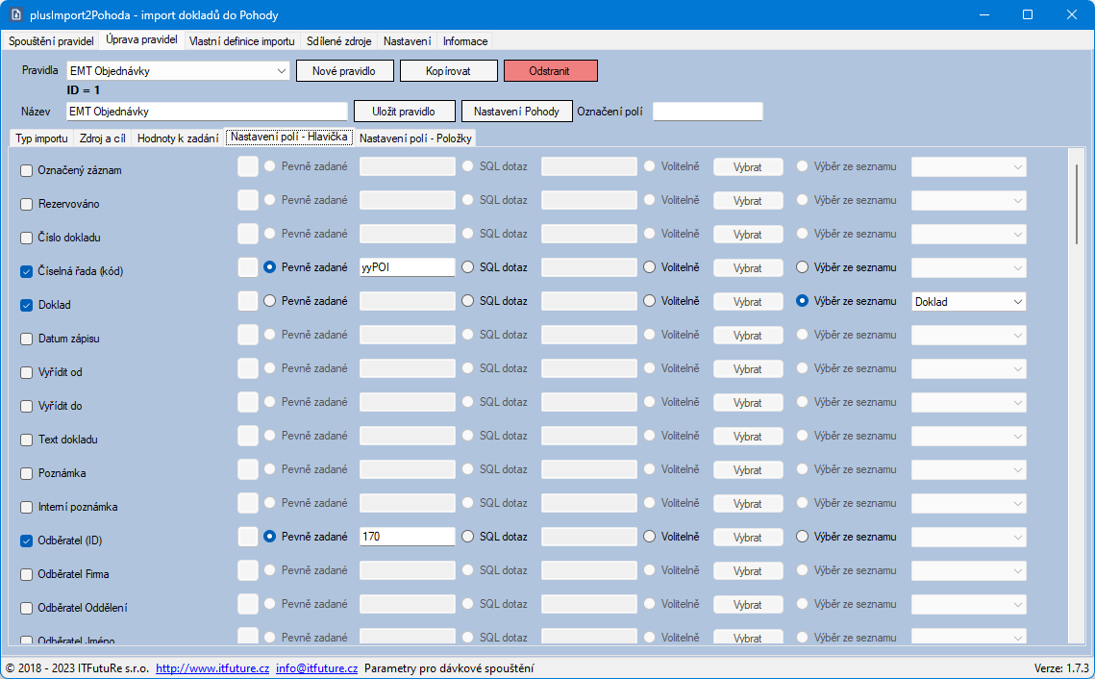Click the red Odstranit button
Image resolution: width=1095 pixels, height=679 pixels.
(550, 70)
